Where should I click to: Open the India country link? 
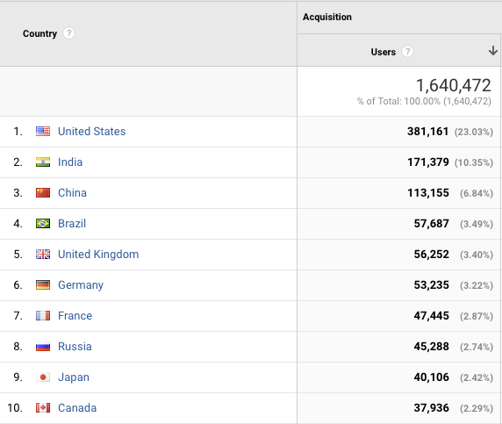pos(70,162)
